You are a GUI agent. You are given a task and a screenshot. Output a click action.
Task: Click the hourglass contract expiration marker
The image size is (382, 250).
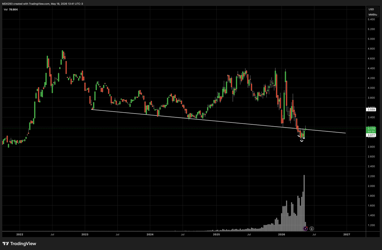pyautogui.click(x=312, y=228)
